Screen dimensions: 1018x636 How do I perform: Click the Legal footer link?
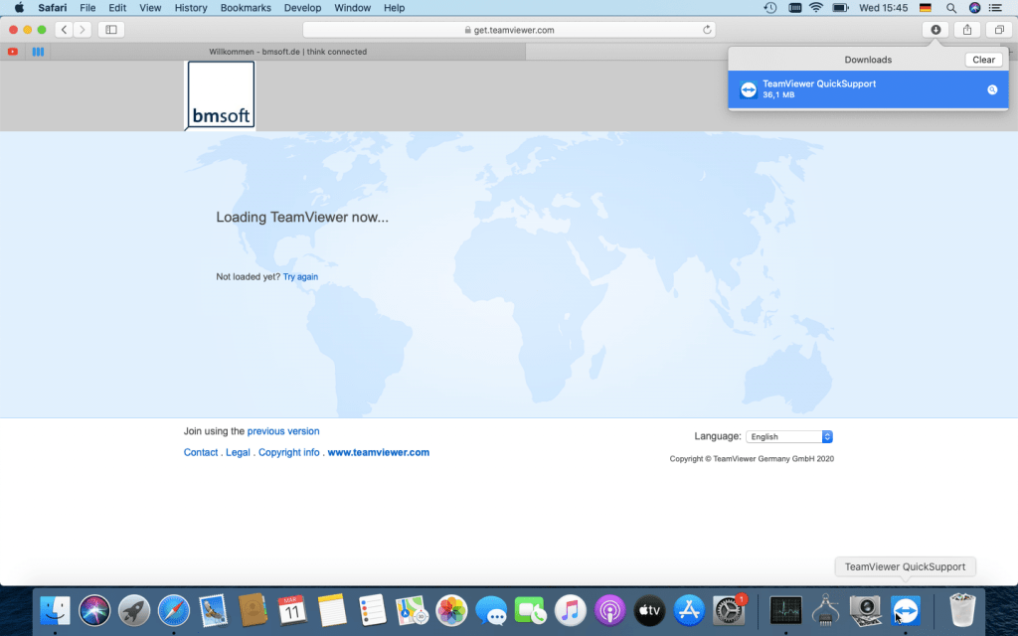tap(238, 452)
